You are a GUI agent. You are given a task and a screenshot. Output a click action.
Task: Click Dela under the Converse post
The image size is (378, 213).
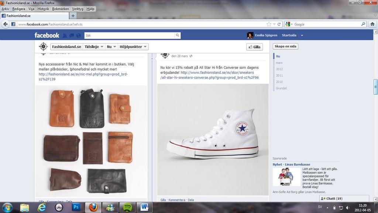point(191,200)
